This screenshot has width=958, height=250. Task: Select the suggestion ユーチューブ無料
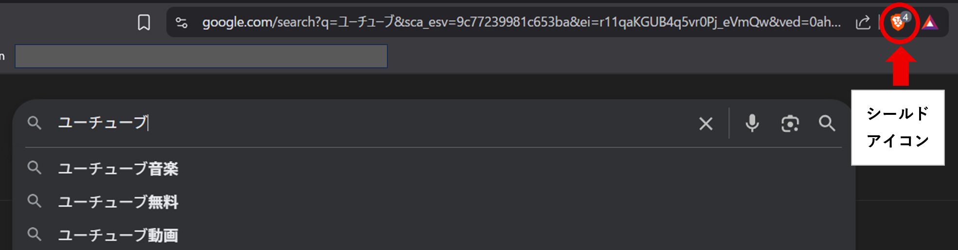pos(118,202)
